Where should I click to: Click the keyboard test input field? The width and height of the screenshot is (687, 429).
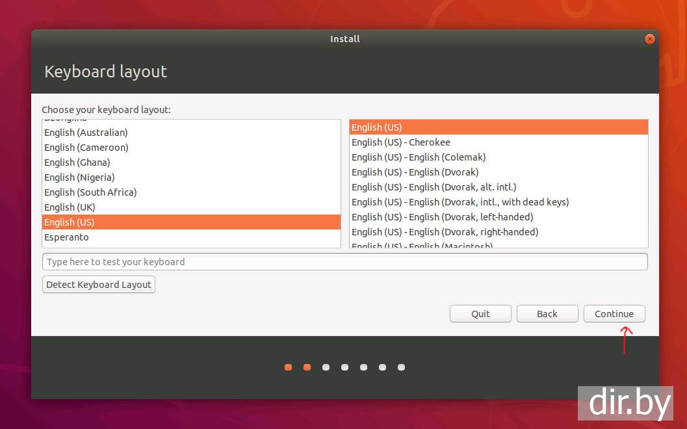[345, 261]
